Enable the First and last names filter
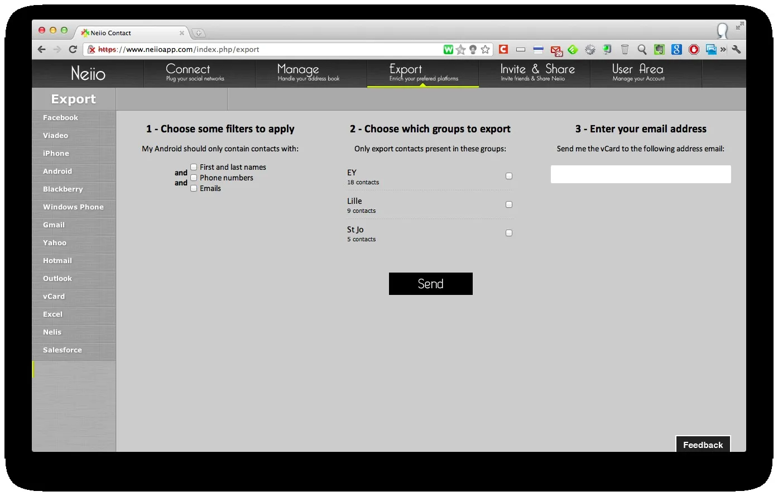Viewport: 778px width, 496px height. (194, 167)
